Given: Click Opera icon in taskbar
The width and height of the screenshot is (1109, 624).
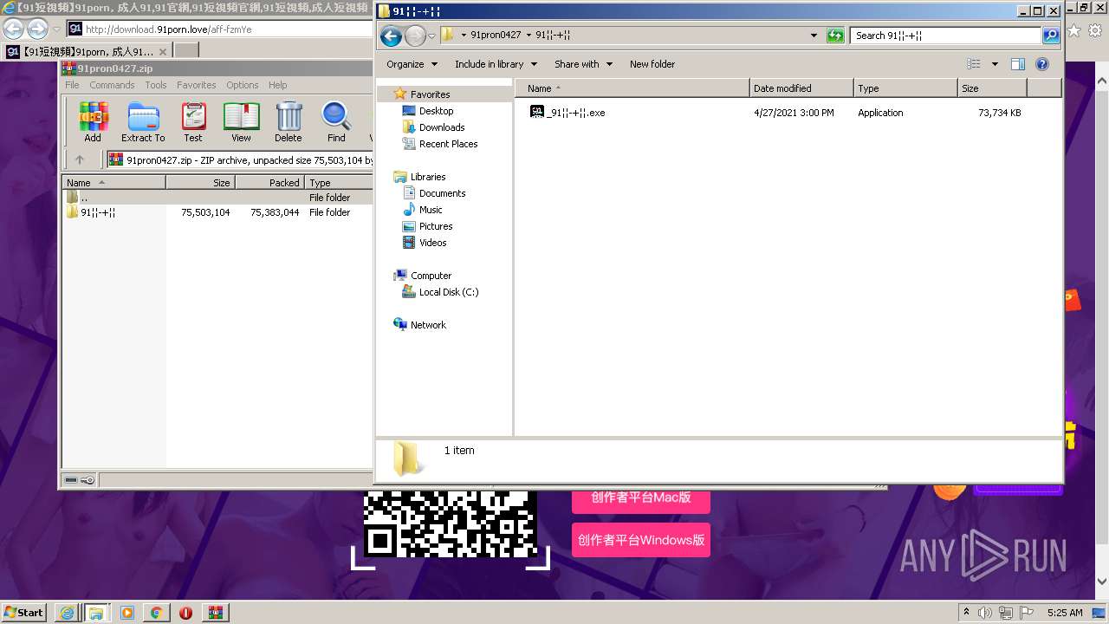Looking at the screenshot, I should click(x=185, y=613).
